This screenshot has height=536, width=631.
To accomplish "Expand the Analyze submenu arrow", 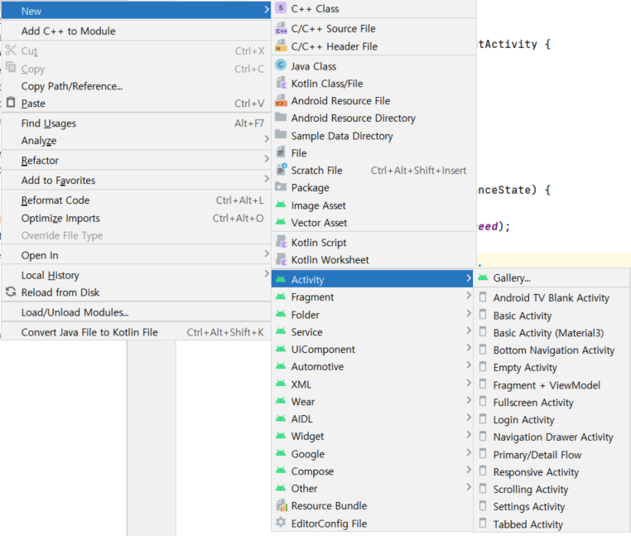I will click(267, 139).
